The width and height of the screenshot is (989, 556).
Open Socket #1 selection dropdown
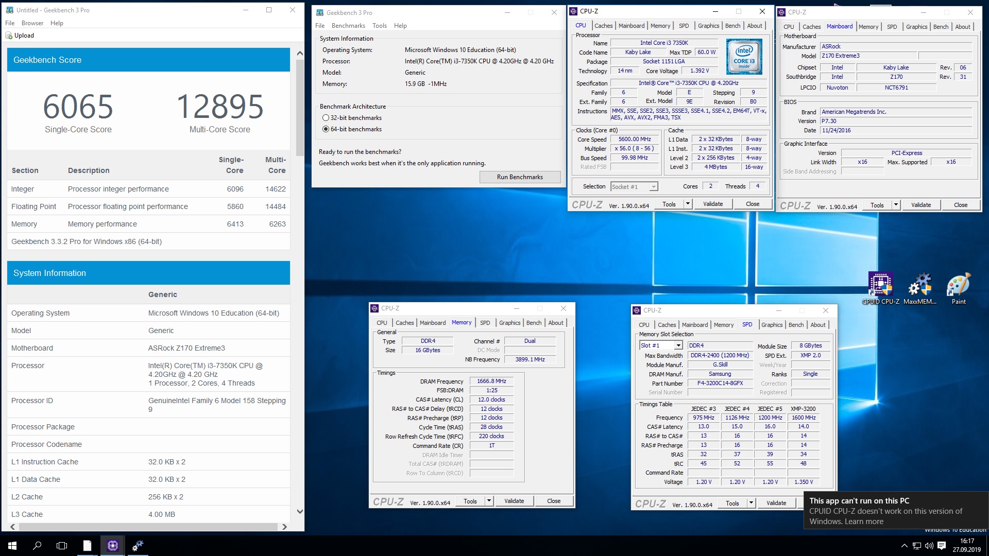(653, 187)
